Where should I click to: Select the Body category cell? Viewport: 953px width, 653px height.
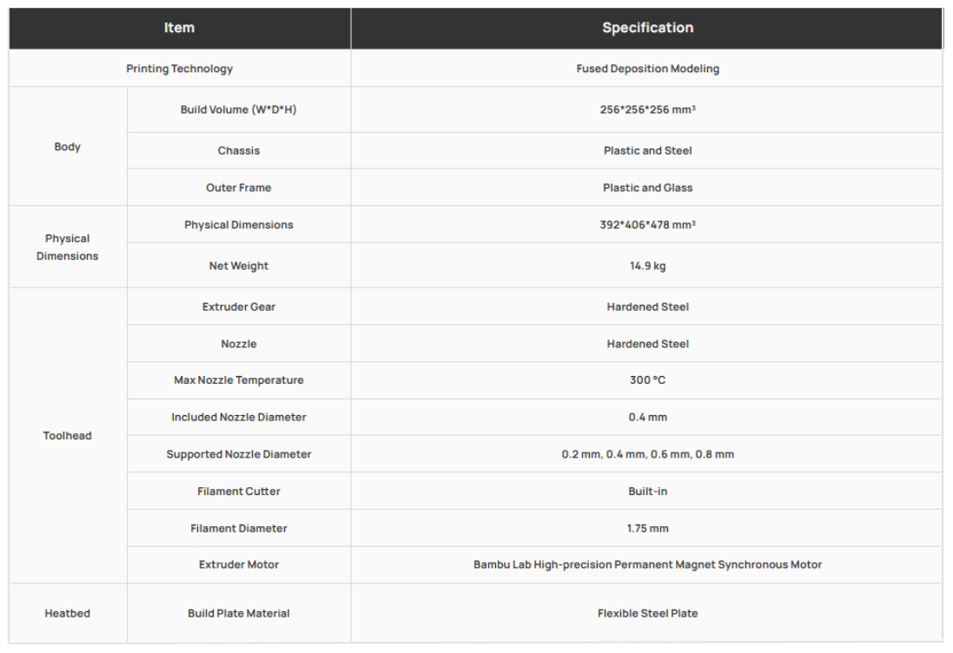67,147
